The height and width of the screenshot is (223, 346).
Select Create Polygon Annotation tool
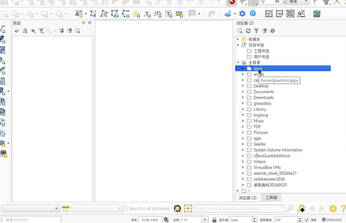(x=115, y=14)
